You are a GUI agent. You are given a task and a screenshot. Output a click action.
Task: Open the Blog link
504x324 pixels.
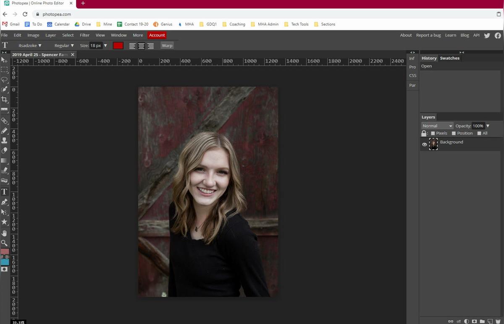[465, 35]
